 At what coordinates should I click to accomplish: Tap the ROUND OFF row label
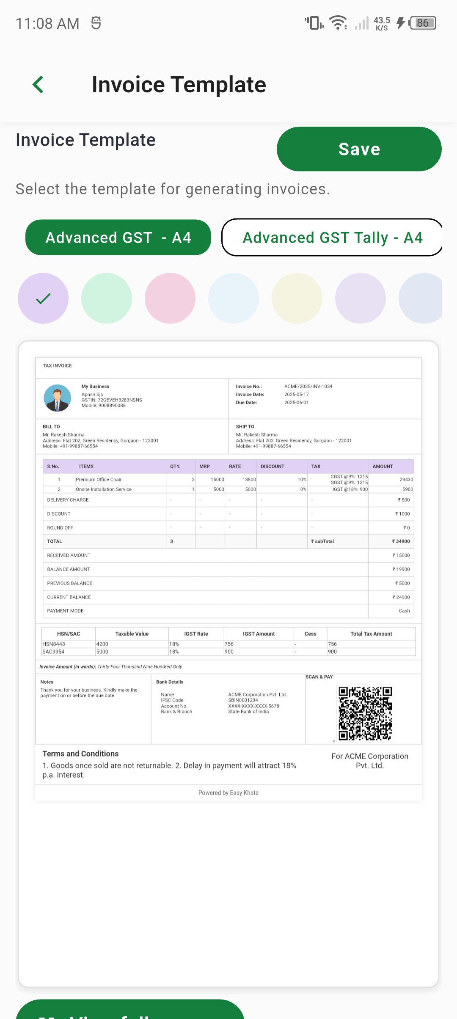point(60,528)
